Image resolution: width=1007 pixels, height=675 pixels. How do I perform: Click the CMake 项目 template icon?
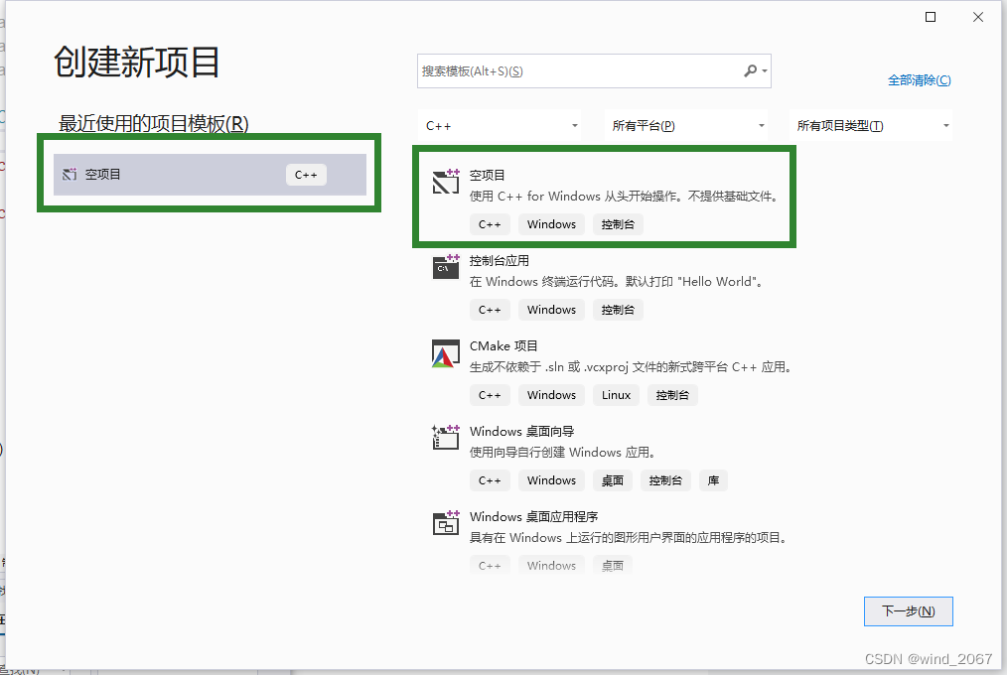[444, 353]
